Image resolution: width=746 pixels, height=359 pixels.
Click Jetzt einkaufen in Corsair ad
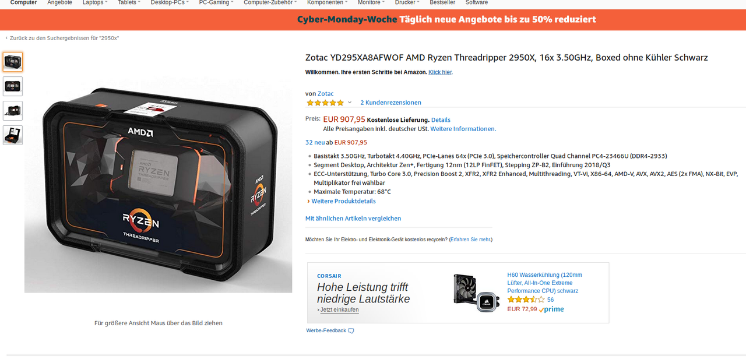[338, 309]
